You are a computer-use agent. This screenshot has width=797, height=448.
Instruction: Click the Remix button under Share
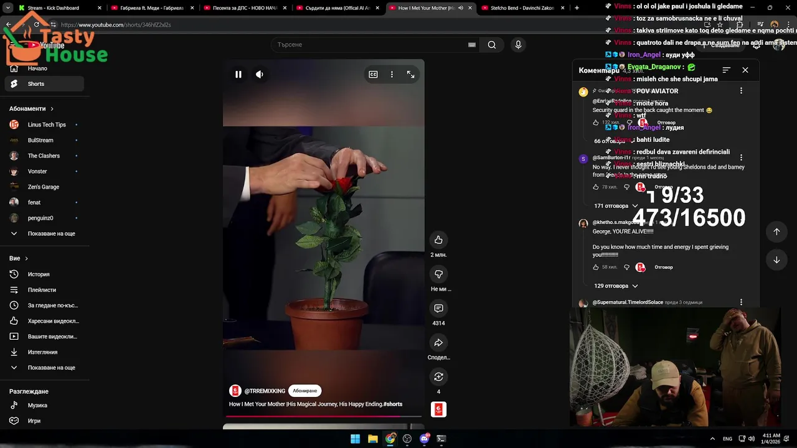click(x=438, y=377)
